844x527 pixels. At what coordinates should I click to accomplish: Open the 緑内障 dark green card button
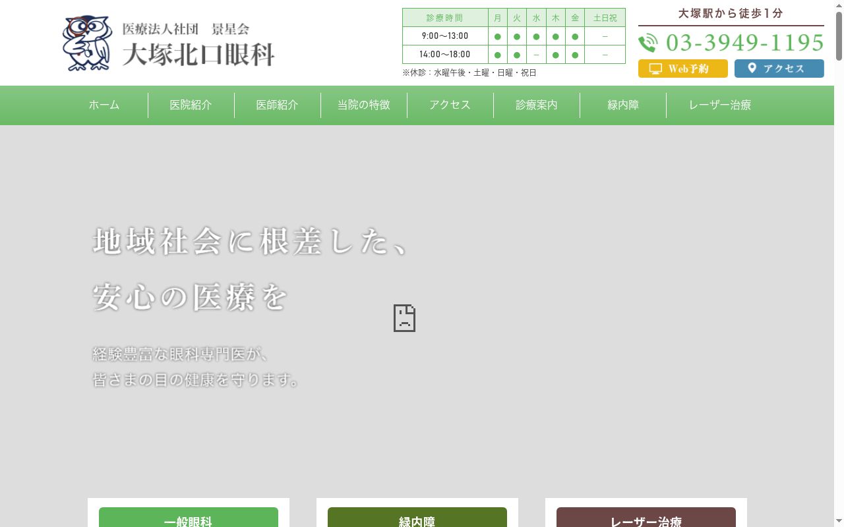[417, 518]
